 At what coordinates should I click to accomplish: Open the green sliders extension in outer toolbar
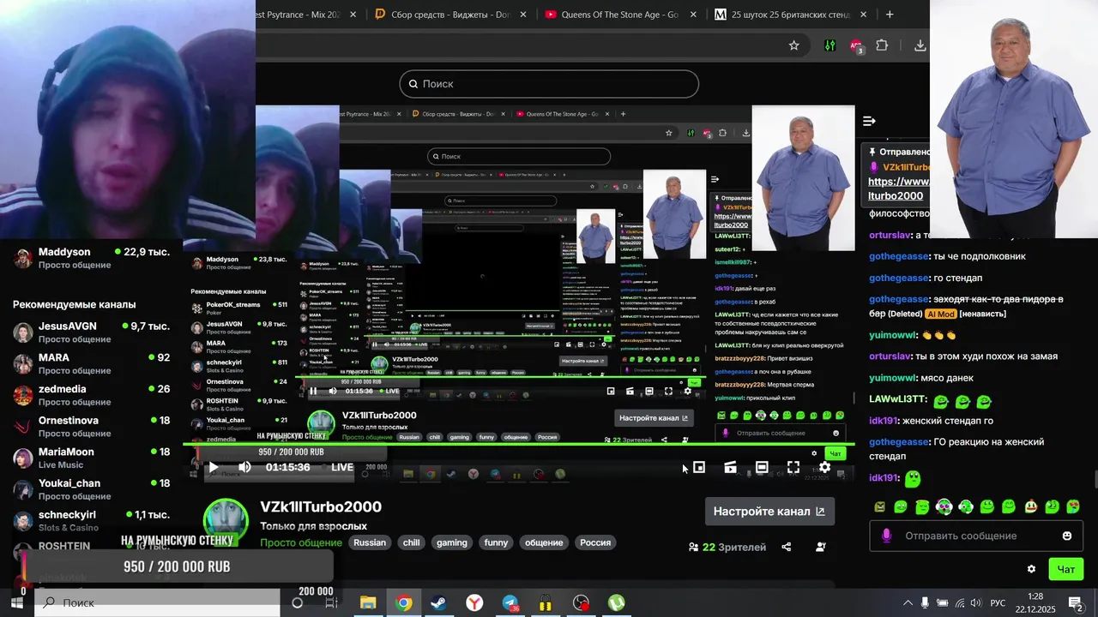click(830, 45)
